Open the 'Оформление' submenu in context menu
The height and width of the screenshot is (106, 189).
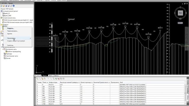click(18, 38)
